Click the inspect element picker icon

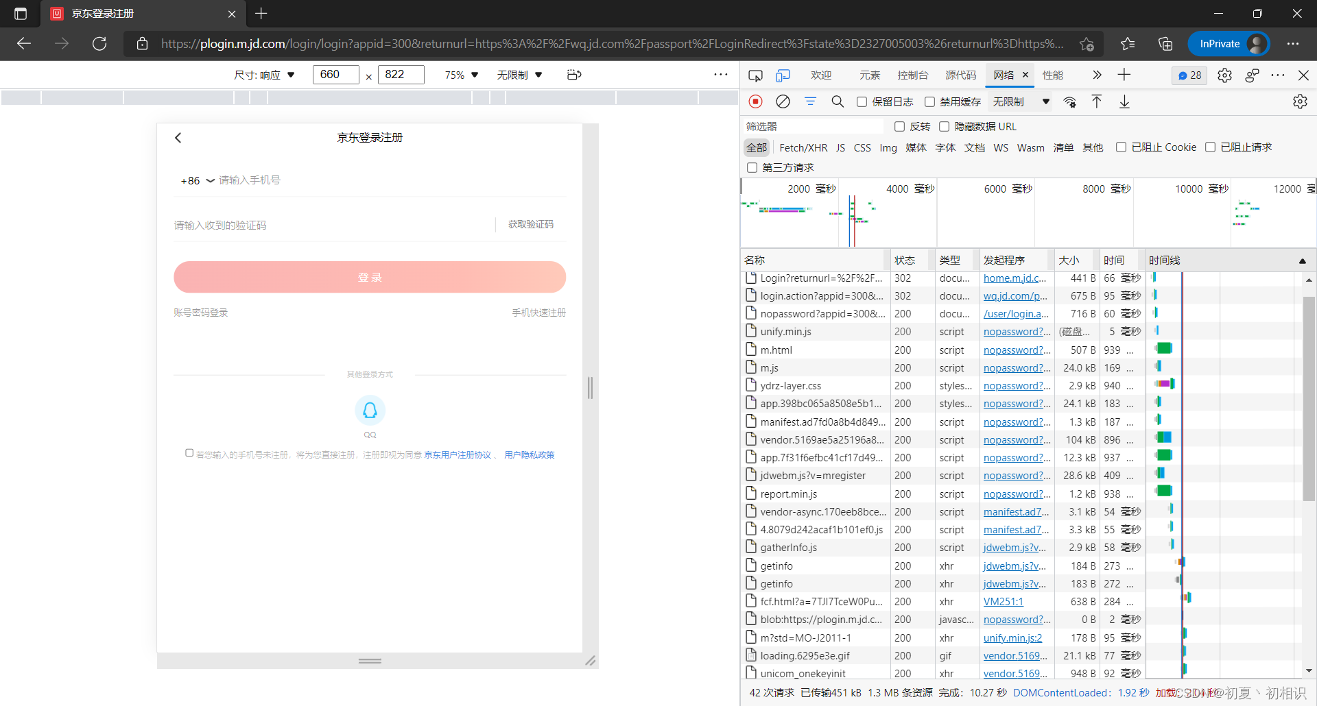click(755, 75)
